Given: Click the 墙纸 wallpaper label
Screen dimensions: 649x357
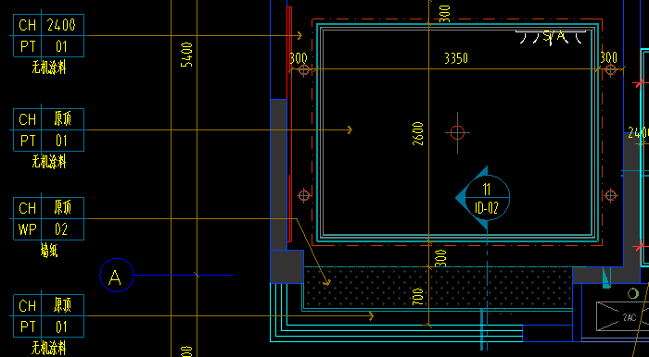Looking at the screenshot, I should coord(49,250).
